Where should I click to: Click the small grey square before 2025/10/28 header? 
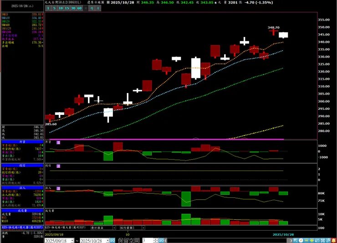[x=108, y=2]
